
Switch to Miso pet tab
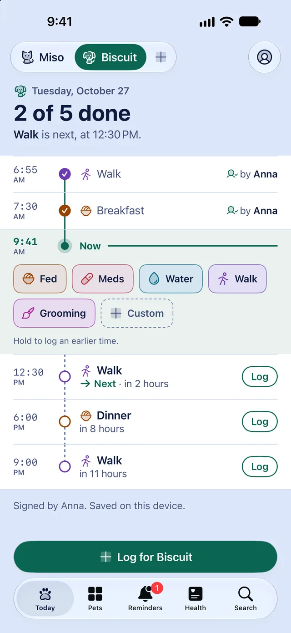click(43, 57)
